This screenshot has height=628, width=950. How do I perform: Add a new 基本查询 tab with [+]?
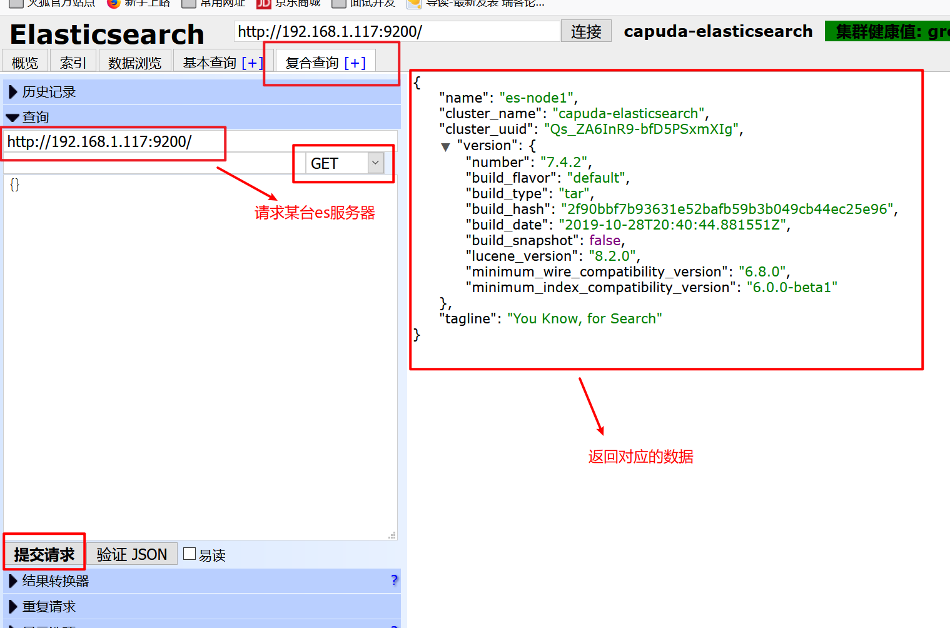(253, 63)
